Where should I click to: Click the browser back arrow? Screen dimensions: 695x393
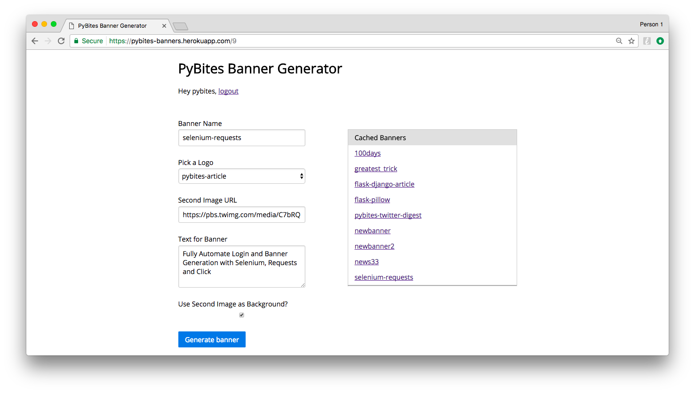[x=35, y=41]
